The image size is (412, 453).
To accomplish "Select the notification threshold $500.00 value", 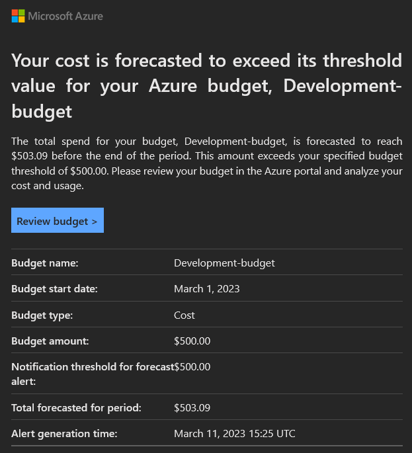I will click(192, 367).
